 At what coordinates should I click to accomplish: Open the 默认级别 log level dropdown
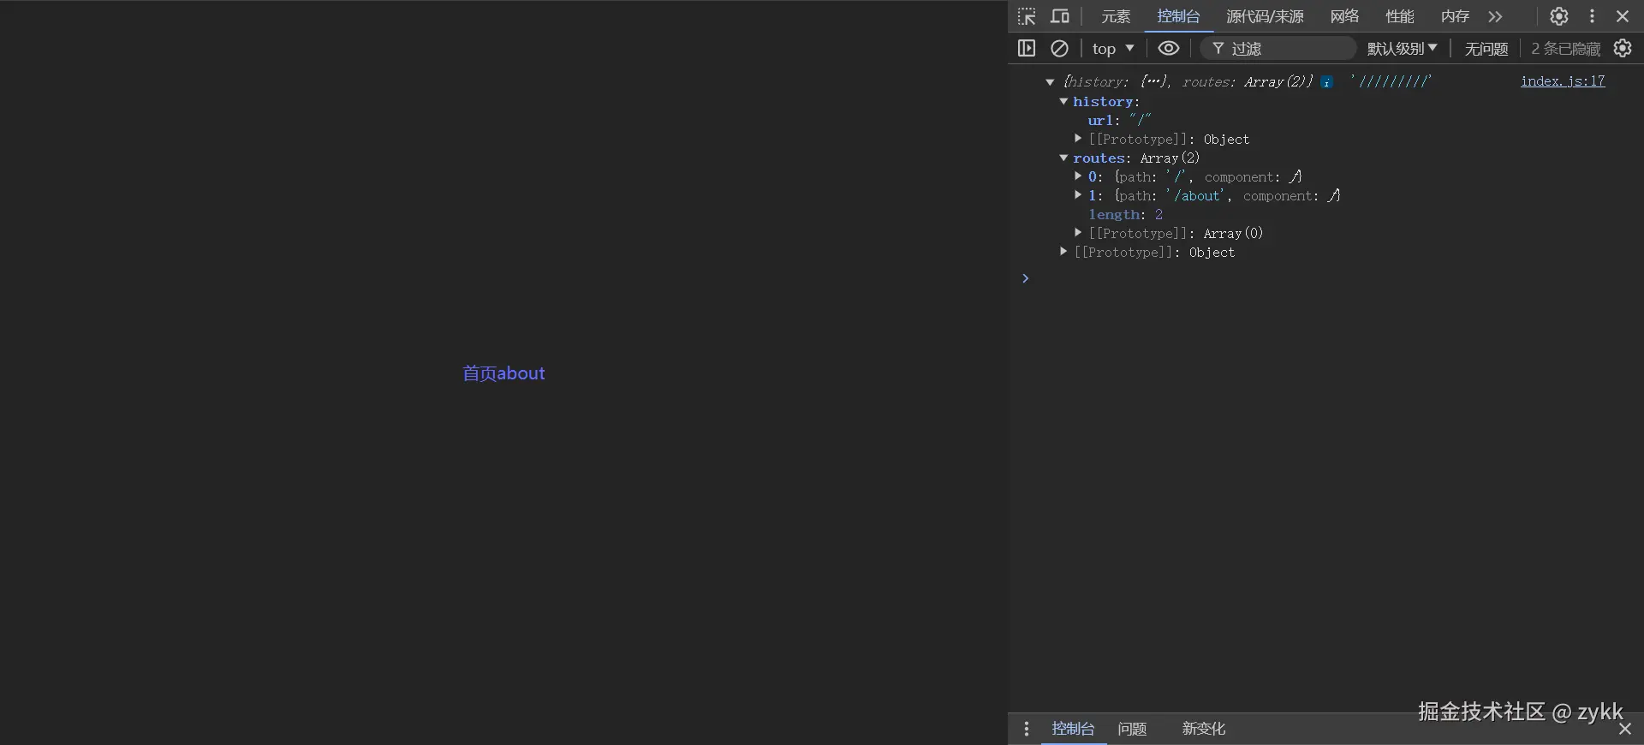[1402, 49]
